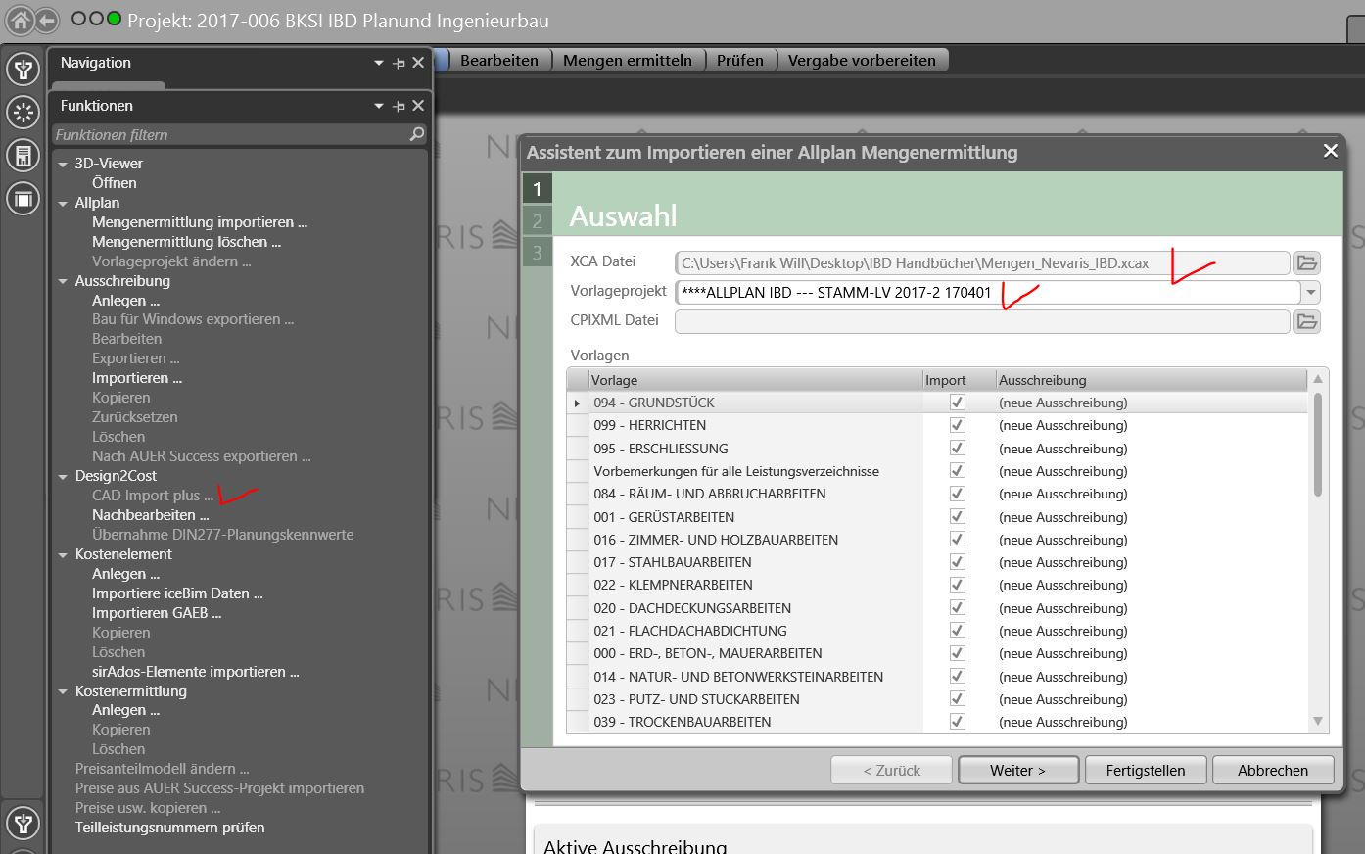
Task: Browse for XCA Datei with folder icon
Action: [x=1306, y=262]
